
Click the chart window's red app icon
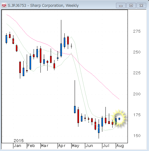[4, 5]
